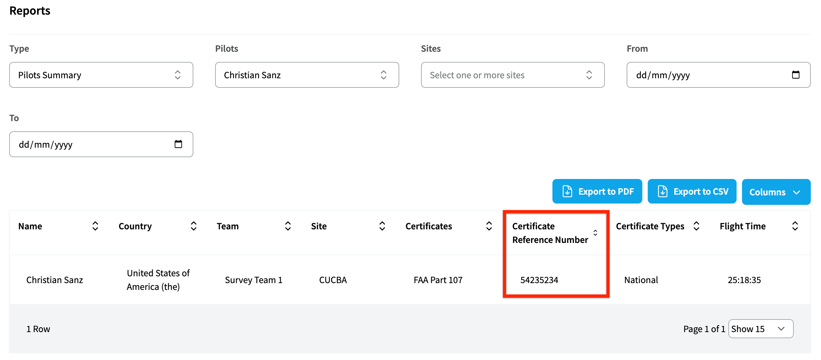
Task: Open the From date calendar picker
Action: [796, 75]
